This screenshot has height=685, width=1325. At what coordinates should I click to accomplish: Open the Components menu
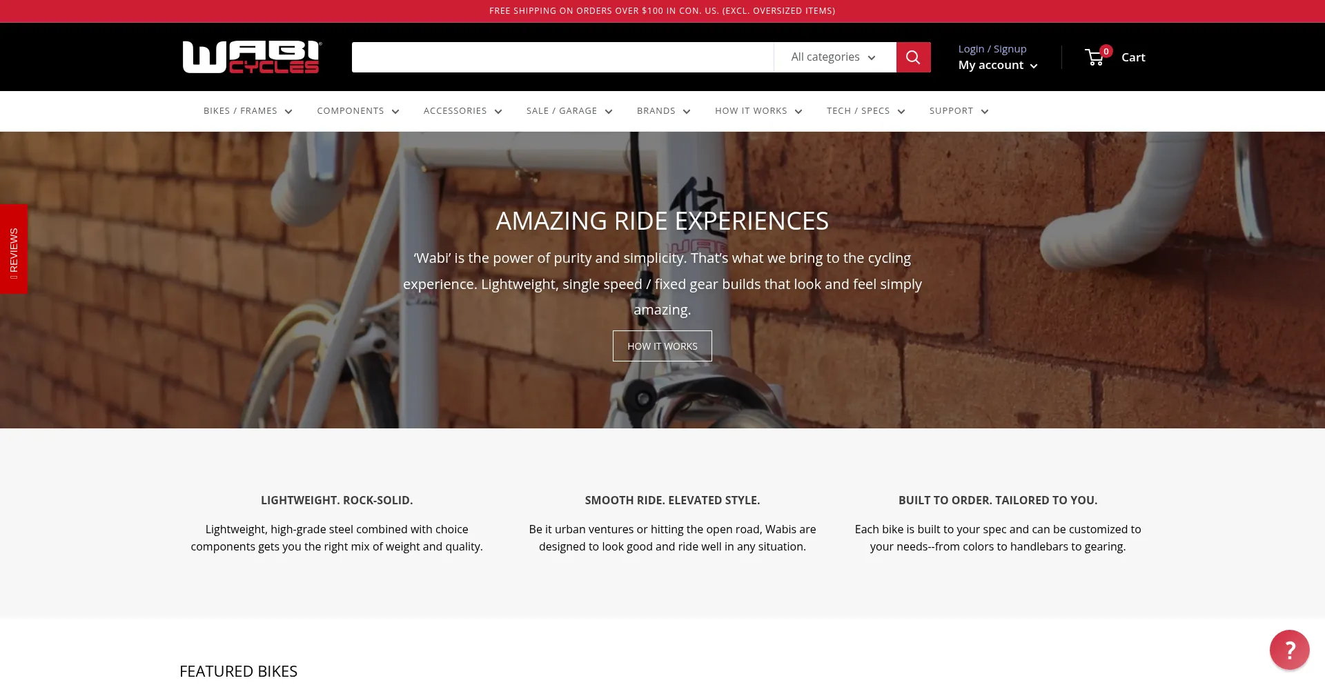pyautogui.click(x=358, y=111)
